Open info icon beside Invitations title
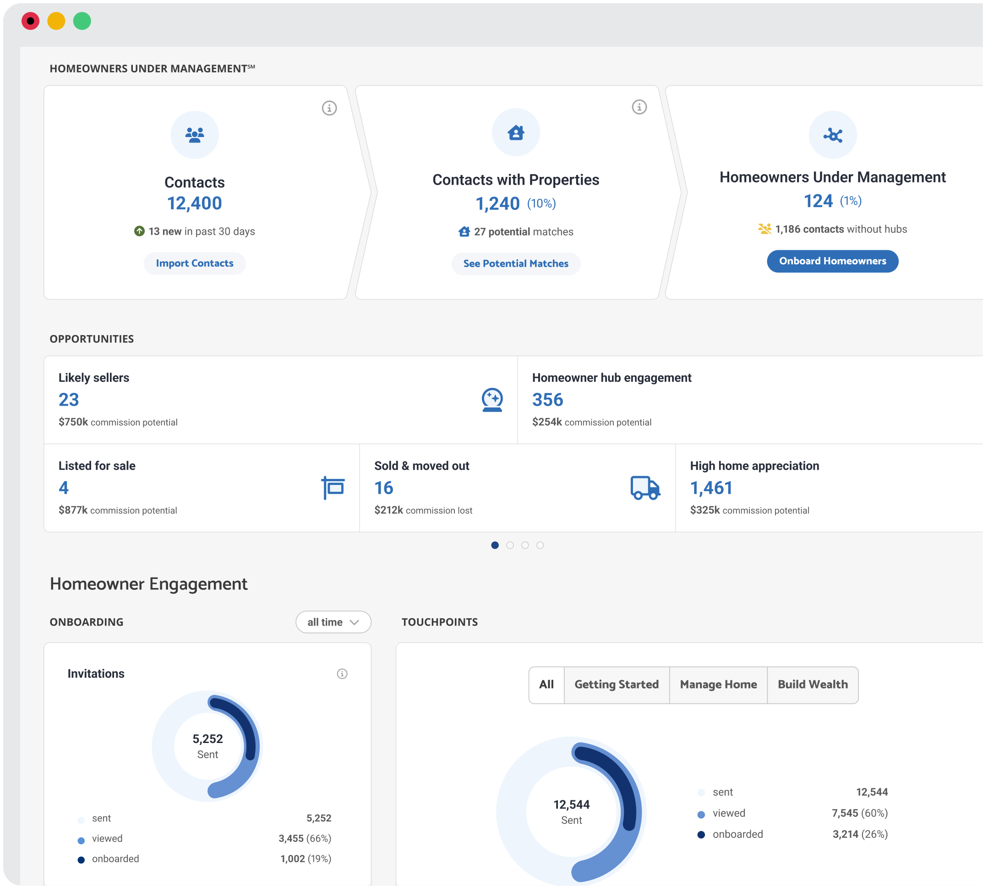This screenshot has height=886, width=983. (x=342, y=674)
